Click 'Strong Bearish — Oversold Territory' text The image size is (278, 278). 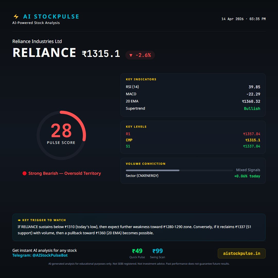65,173
